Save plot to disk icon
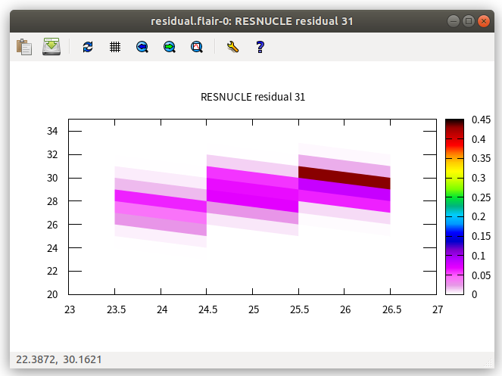The width and height of the screenshot is (502, 376). click(51, 47)
